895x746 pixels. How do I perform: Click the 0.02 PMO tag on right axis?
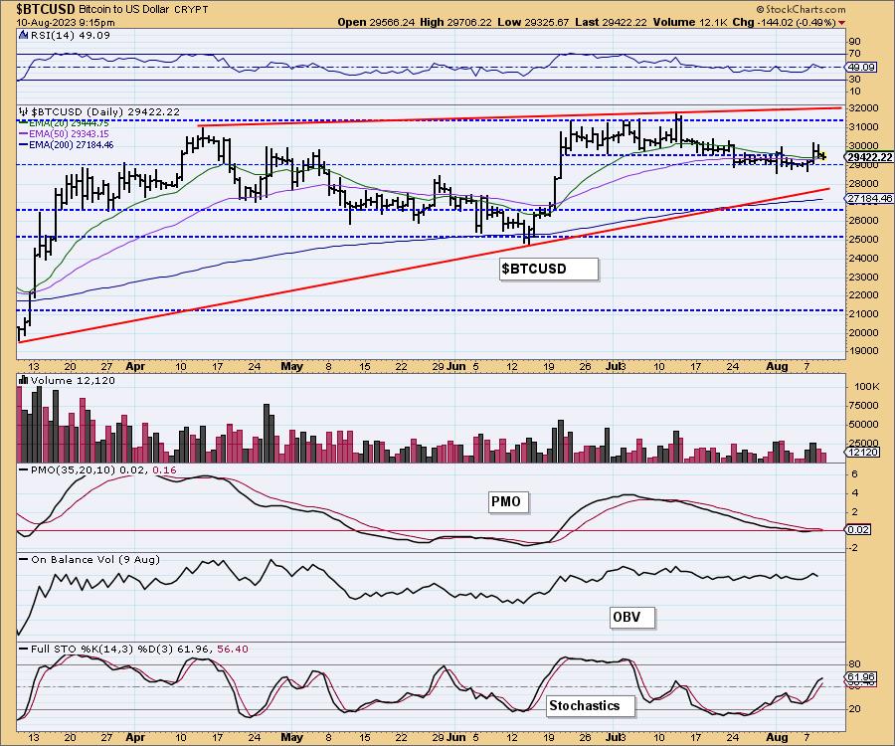(858, 529)
